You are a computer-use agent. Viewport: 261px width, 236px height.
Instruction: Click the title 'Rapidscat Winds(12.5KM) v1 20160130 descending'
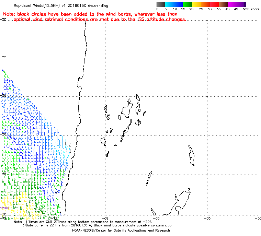(x=61, y=5)
